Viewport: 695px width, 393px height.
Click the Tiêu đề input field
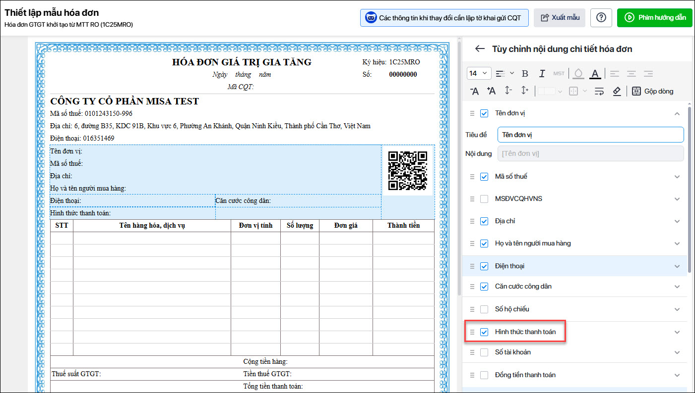(x=590, y=135)
